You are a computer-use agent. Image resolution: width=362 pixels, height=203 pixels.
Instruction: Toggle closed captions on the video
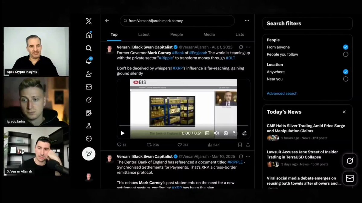207,133
